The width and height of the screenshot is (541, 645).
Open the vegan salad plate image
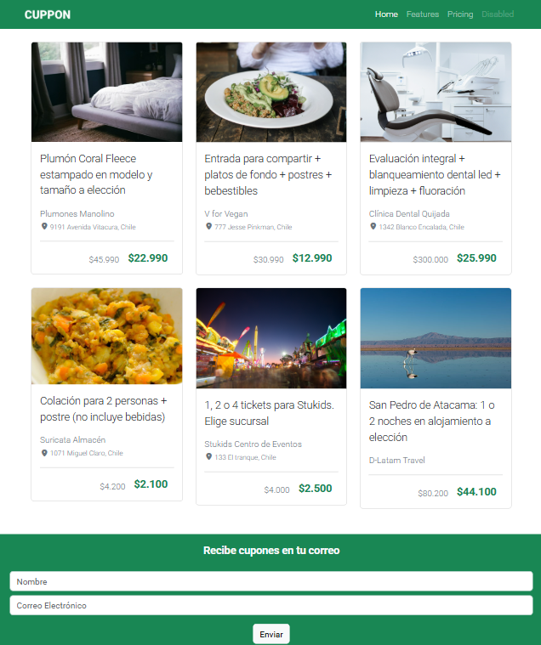click(x=270, y=92)
